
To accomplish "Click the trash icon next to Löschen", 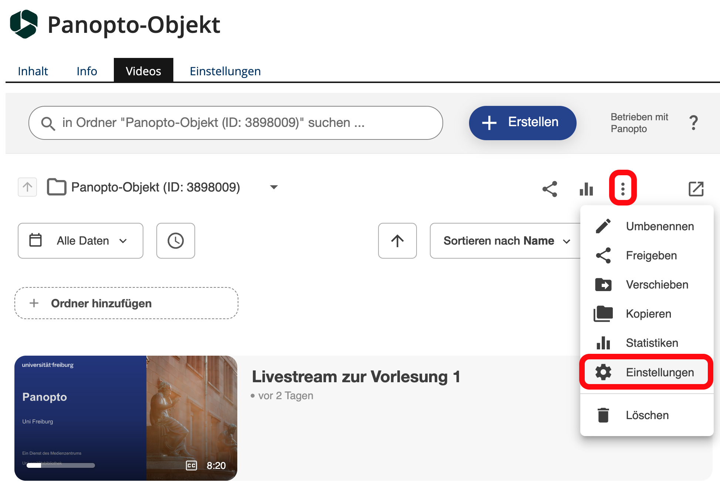I will pos(603,415).
